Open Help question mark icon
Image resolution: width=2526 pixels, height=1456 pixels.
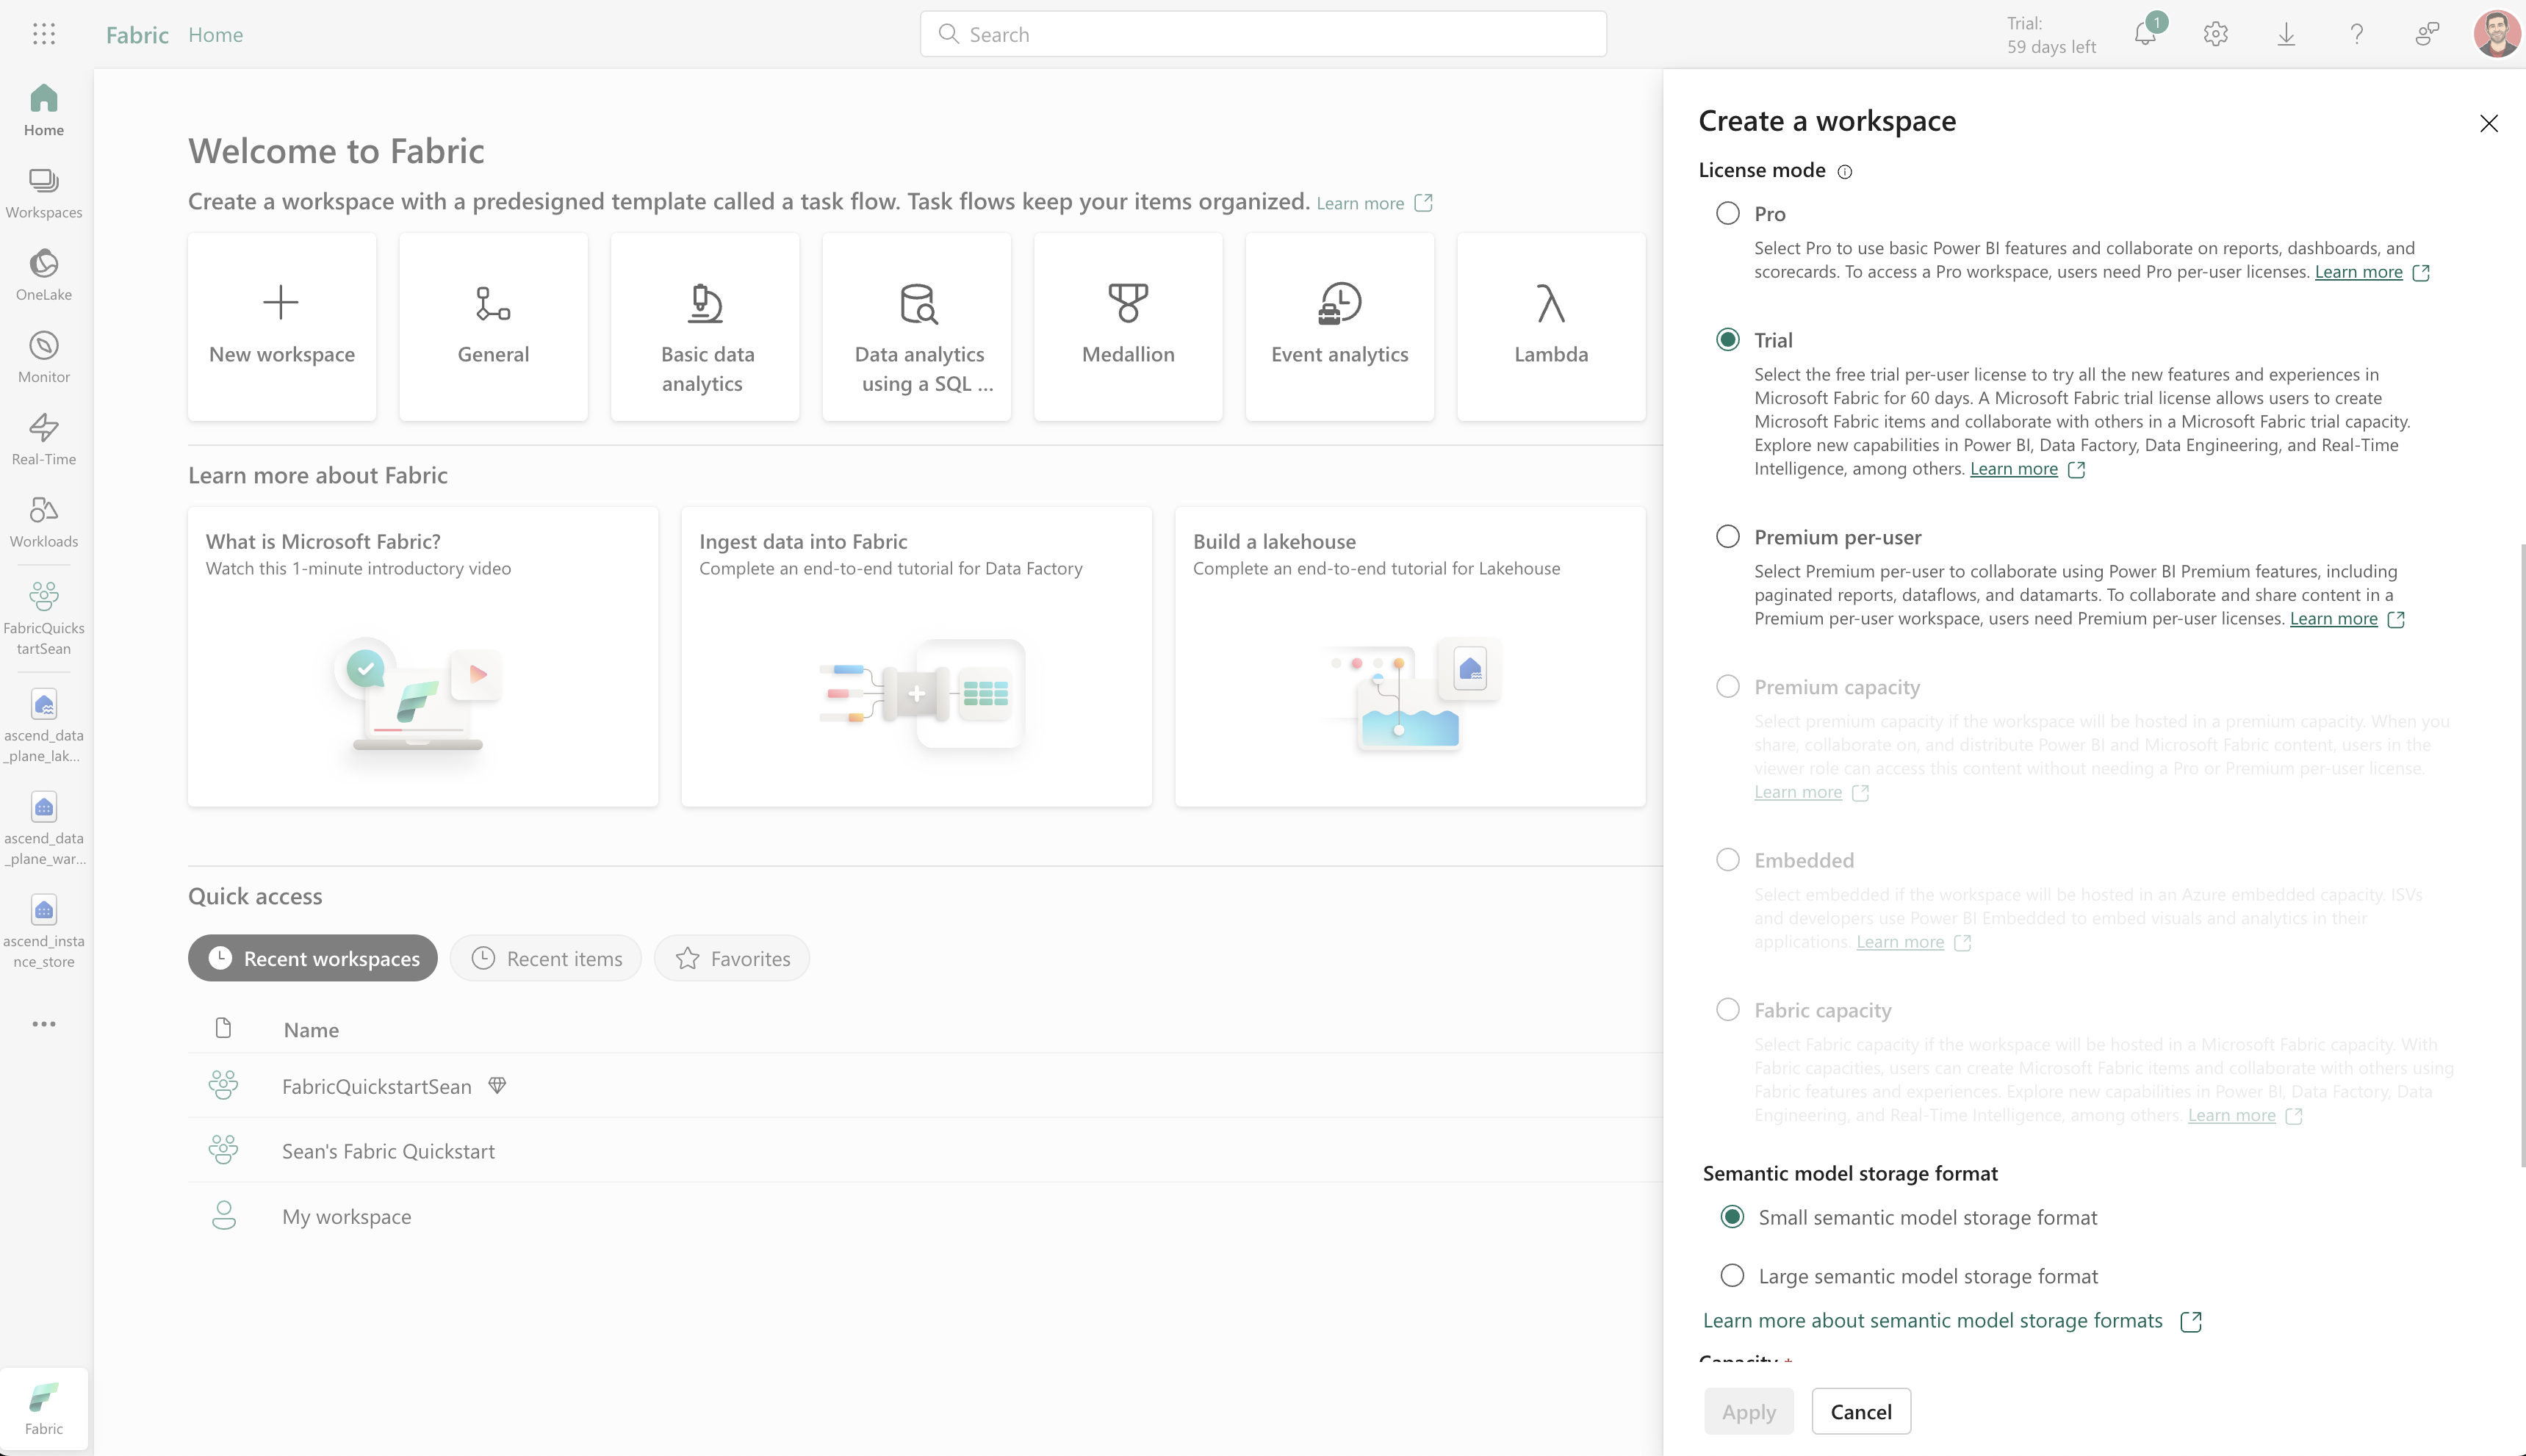pos(2357,34)
